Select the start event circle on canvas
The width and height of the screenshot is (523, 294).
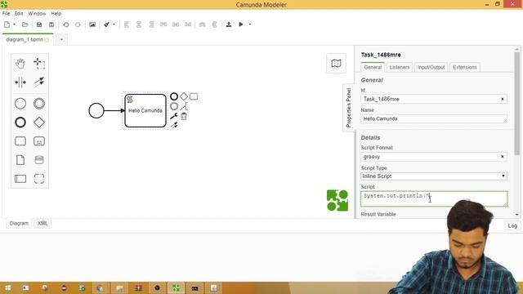point(96,111)
